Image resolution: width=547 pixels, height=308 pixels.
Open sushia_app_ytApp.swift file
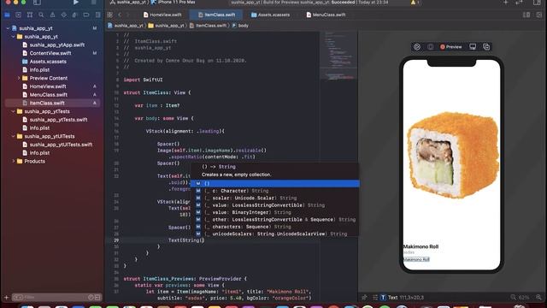coord(53,45)
